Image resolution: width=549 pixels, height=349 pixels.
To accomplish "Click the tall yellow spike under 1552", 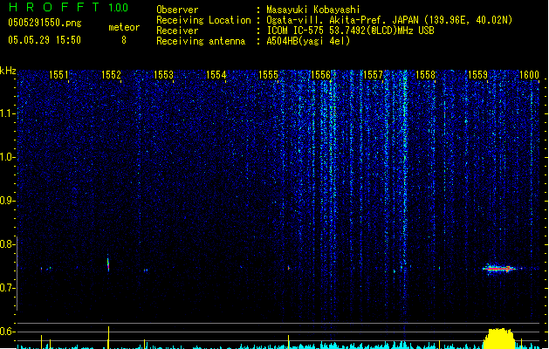I will click(108, 338).
